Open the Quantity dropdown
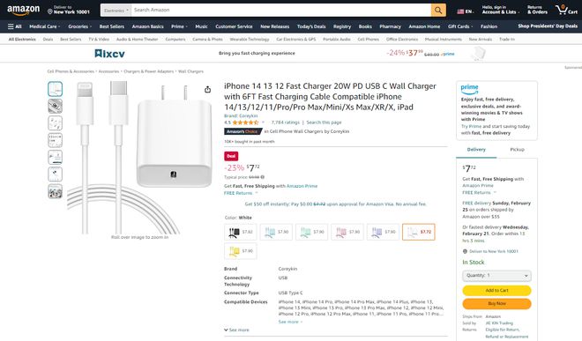This screenshot has height=341, width=582. click(x=496, y=276)
